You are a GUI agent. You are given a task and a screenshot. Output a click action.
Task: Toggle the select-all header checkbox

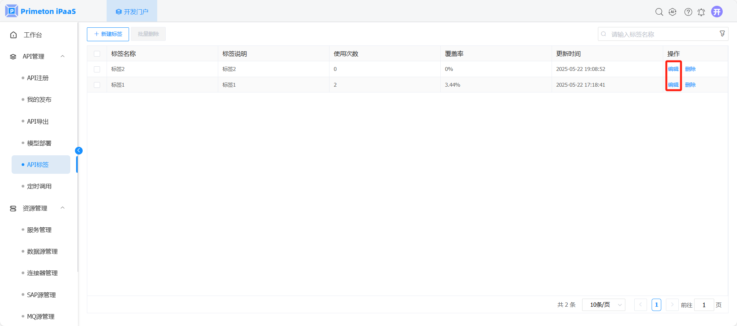(x=97, y=54)
